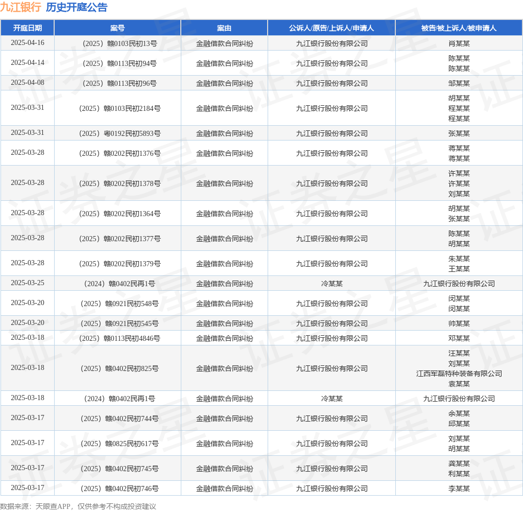Click defendant 龚某某

tap(459, 463)
